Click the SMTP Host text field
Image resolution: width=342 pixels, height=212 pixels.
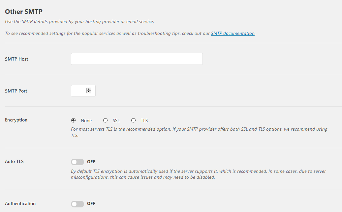click(x=137, y=59)
